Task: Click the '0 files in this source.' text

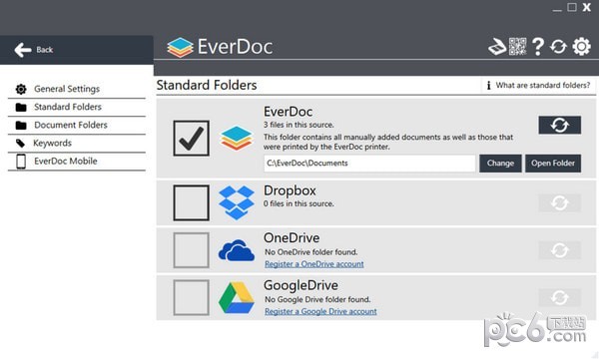Action: 299,203
